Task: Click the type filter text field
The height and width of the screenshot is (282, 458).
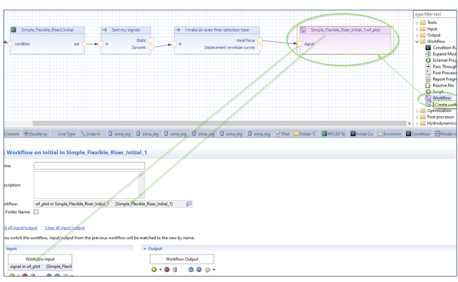Action: 434,14
